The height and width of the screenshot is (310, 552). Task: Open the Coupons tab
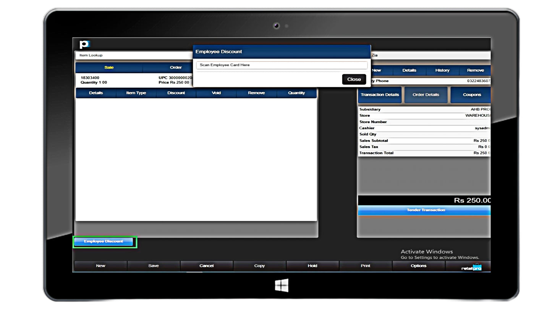click(471, 95)
